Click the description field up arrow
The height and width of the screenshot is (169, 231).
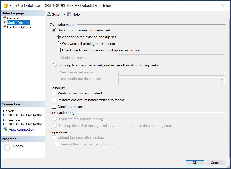point(222,79)
